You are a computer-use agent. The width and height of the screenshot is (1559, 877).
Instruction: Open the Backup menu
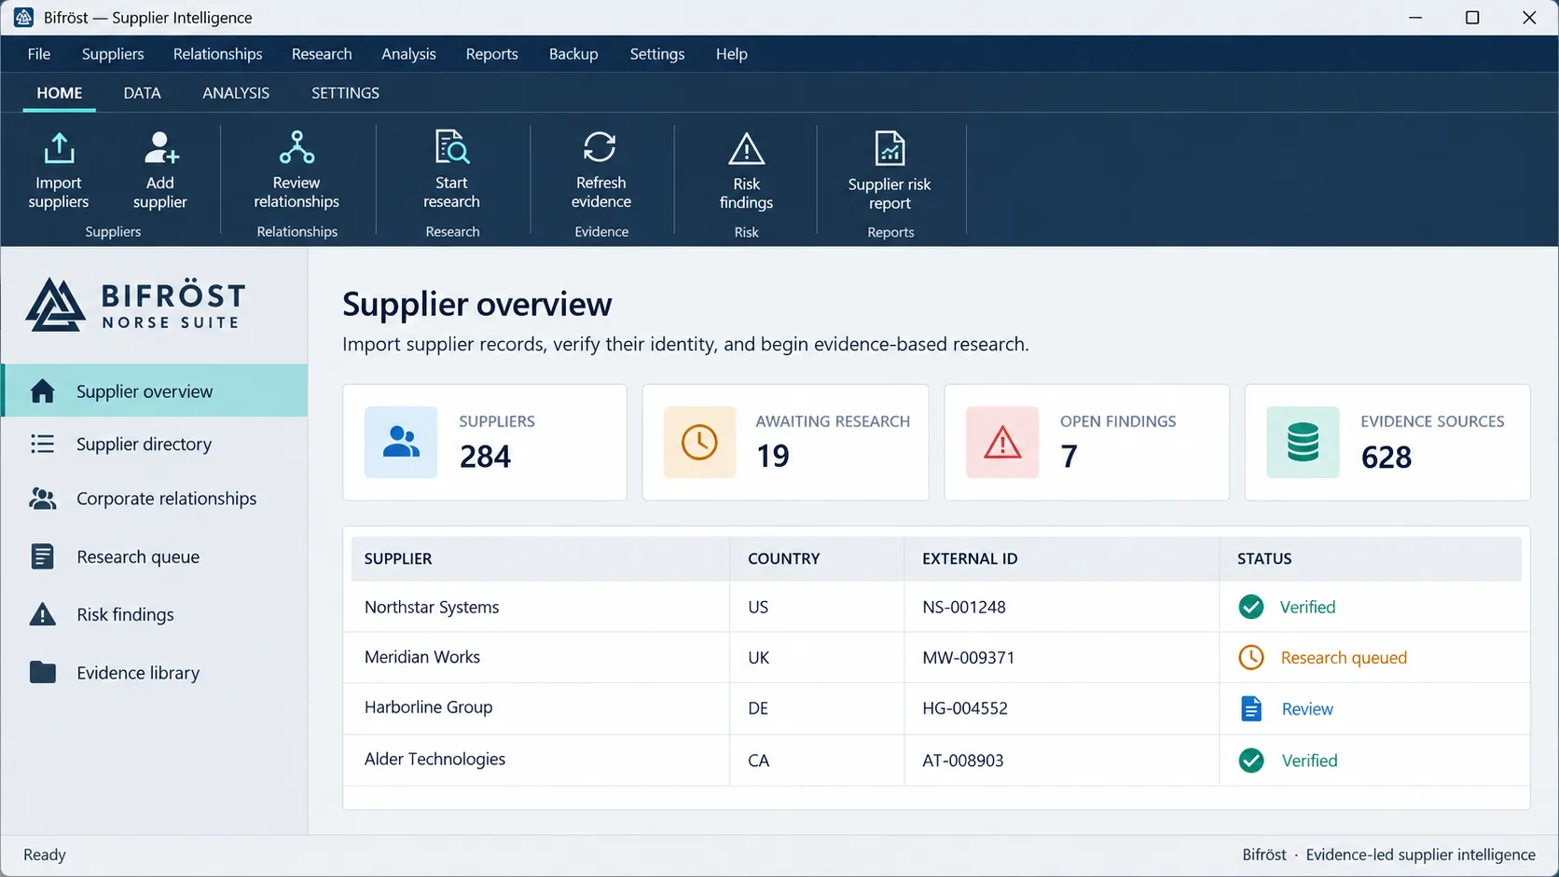pyautogui.click(x=573, y=54)
